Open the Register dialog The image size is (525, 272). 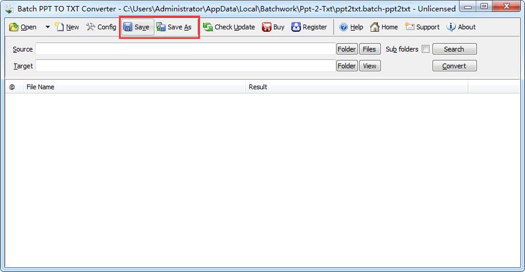point(309,27)
